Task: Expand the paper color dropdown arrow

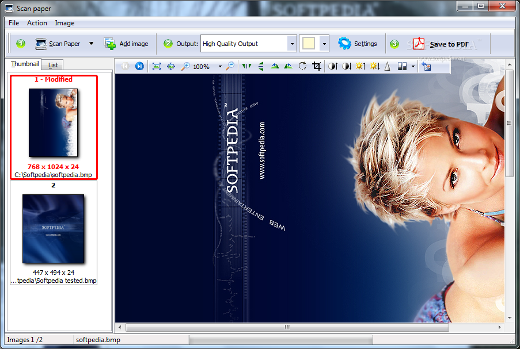Action: point(324,44)
